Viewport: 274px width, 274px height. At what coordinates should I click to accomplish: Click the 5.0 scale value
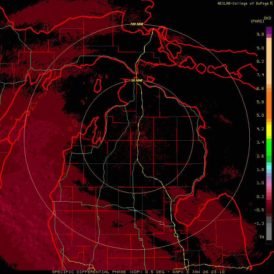pos(260,115)
